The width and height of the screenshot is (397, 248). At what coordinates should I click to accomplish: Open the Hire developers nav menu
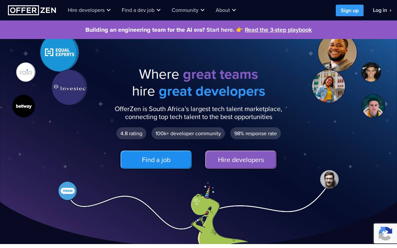point(89,10)
